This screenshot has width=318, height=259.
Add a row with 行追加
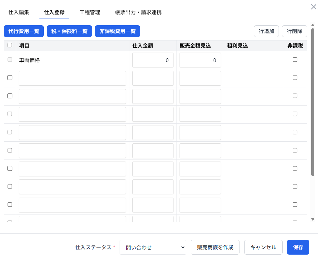[266, 31]
